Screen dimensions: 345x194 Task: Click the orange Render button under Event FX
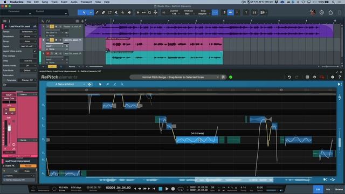click(28, 166)
